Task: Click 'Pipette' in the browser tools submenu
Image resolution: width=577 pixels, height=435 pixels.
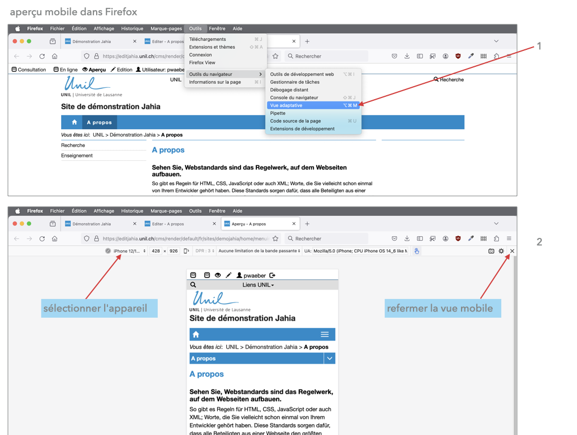Action: click(278, 113)
